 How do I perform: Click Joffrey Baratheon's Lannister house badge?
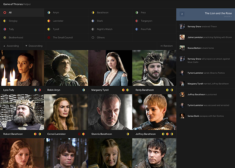point(168,134)
